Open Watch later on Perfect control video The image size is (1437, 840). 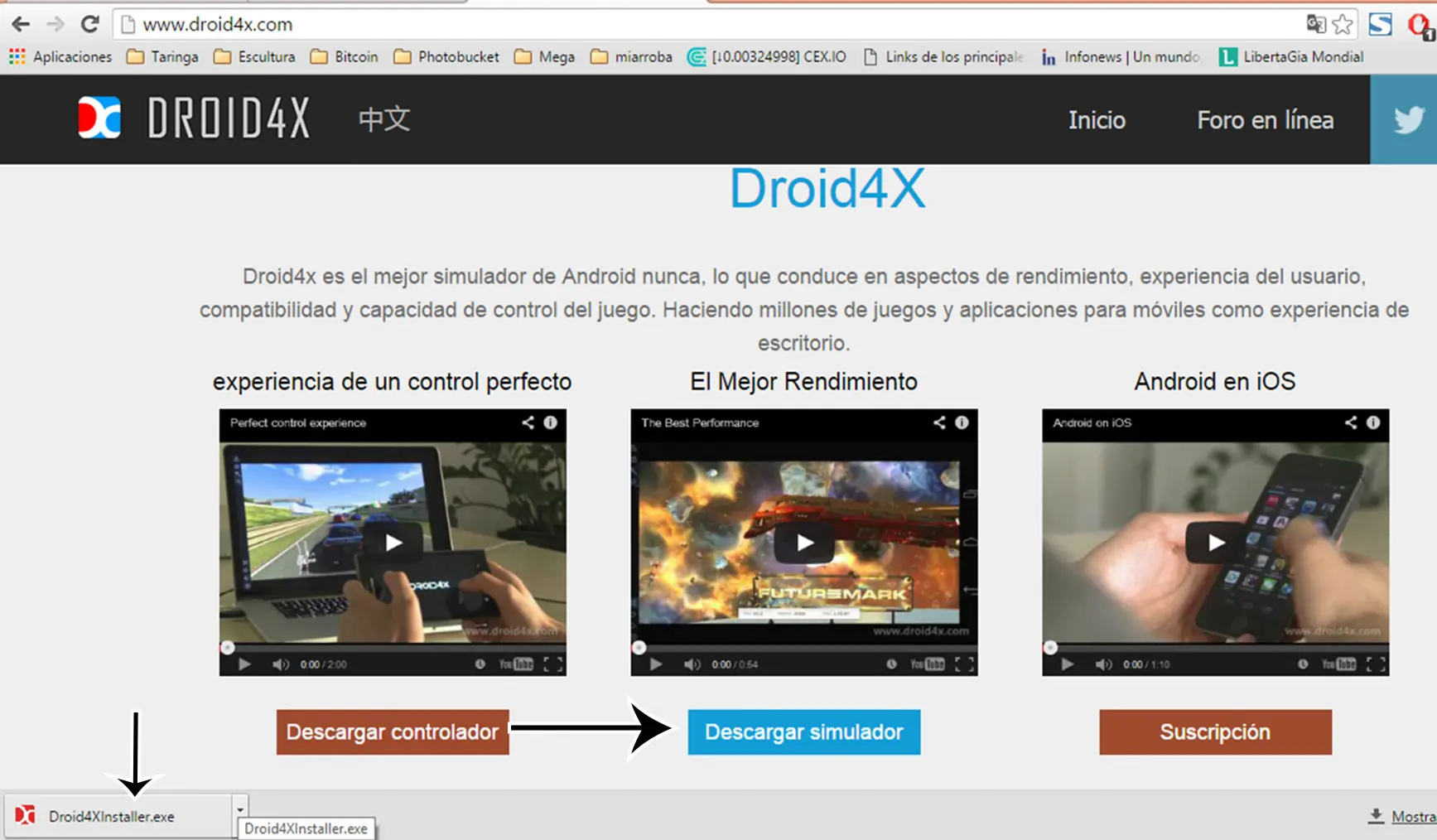[480, 664]
